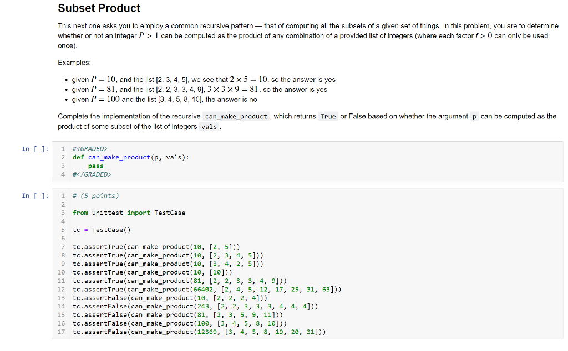The height and width of the screenshot is (351, 568).
Task: Click the assertFalse line containing 12369
Action: pos(200,332)
